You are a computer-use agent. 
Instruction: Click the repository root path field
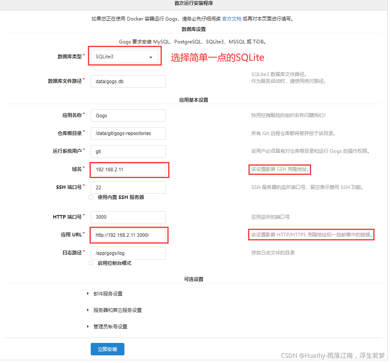tap(128, 133)
